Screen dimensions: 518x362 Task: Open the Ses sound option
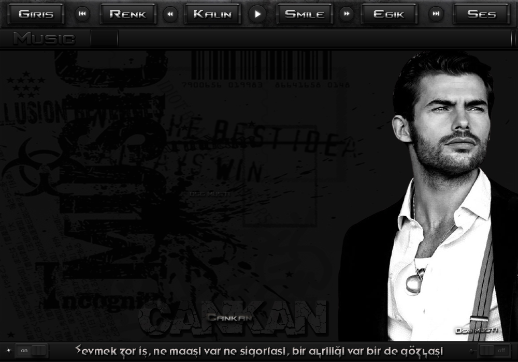tap(481, 14)
